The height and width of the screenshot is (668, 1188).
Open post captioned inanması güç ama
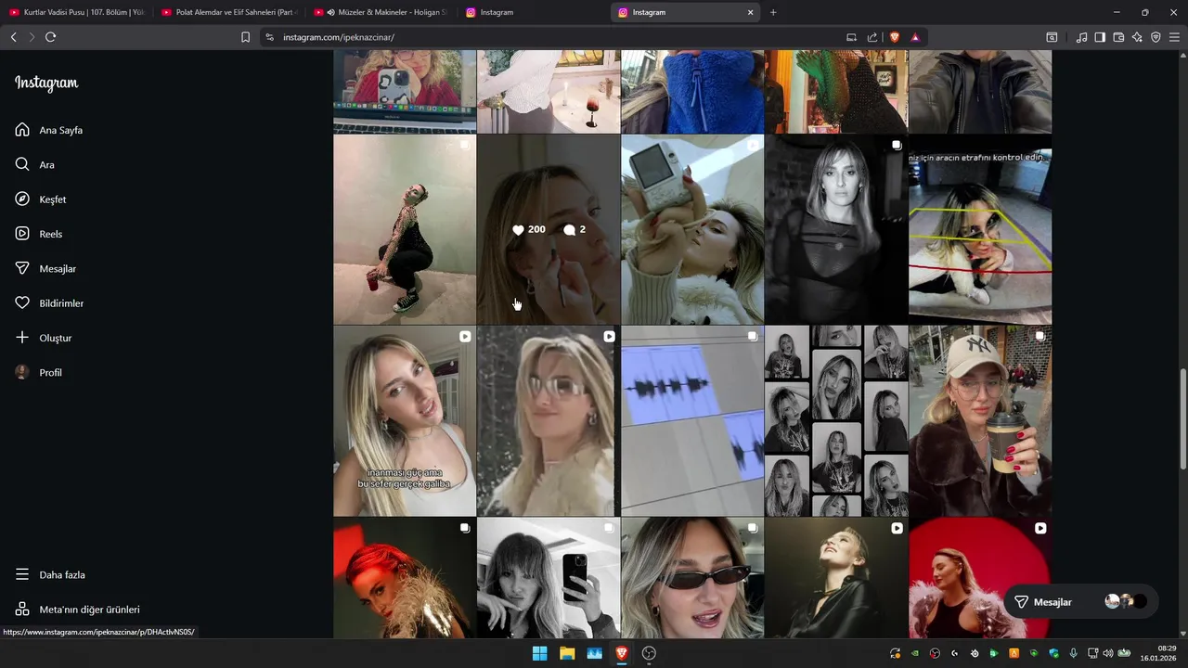pyautogui.click(x=405, y=421)
